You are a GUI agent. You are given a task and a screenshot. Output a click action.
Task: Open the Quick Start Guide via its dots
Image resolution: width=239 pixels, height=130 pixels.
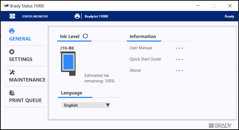click(180, 59)
